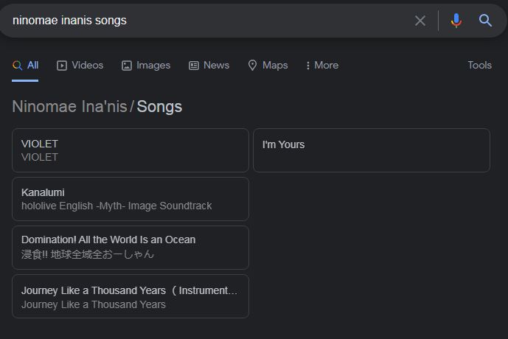Open the Tools options
The width and height of the screenshot is (508, 339).
point(479,66)
